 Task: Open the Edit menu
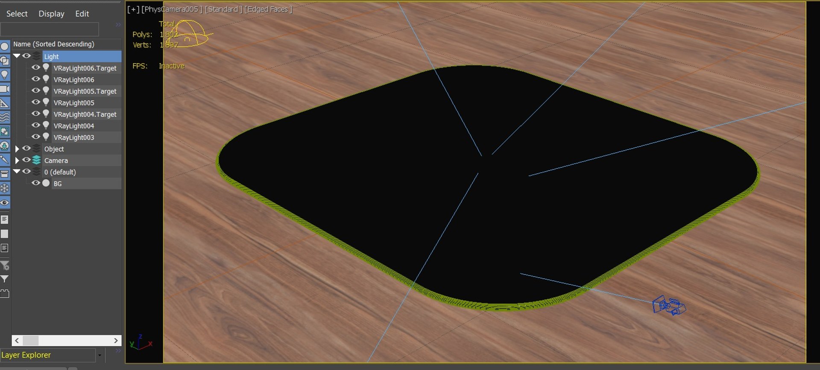tap(82, 14)
